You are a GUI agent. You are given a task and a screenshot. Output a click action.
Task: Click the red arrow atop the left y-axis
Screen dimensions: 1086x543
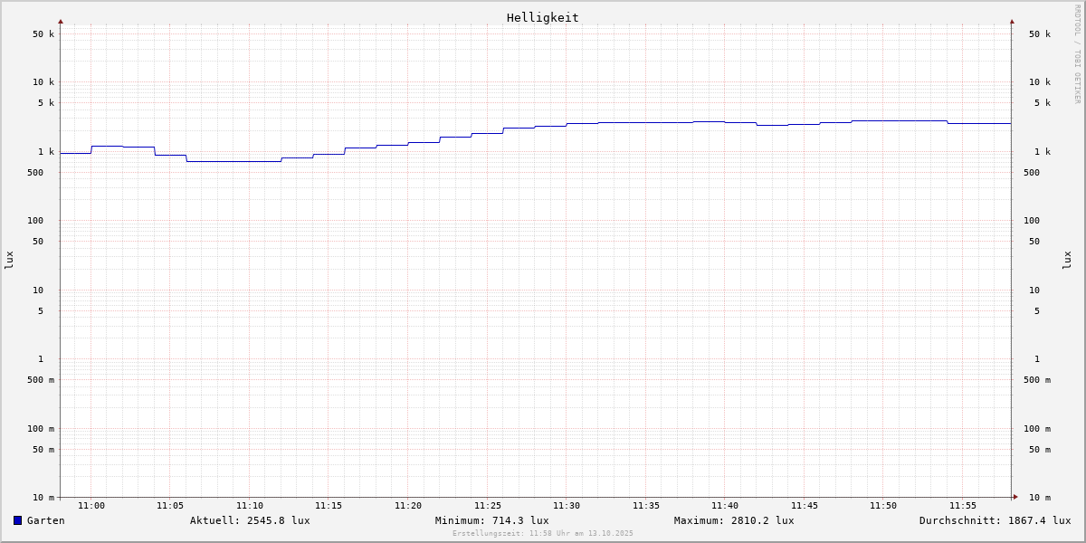click(x=61, y=21)
